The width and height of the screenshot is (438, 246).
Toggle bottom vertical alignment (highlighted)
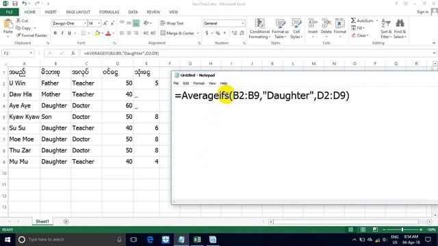coord(136,23)
